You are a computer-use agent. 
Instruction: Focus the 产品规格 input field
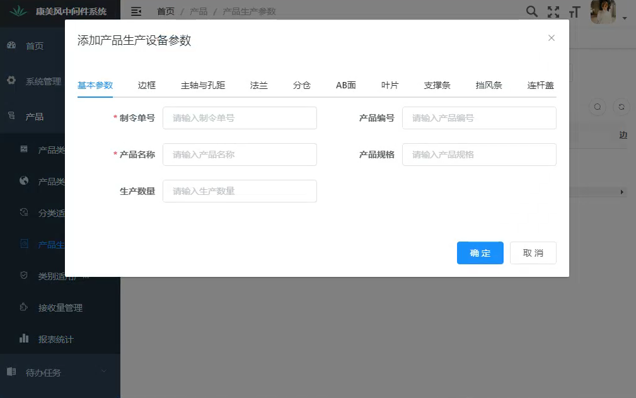pyautogui.click(x=479, y=155)
